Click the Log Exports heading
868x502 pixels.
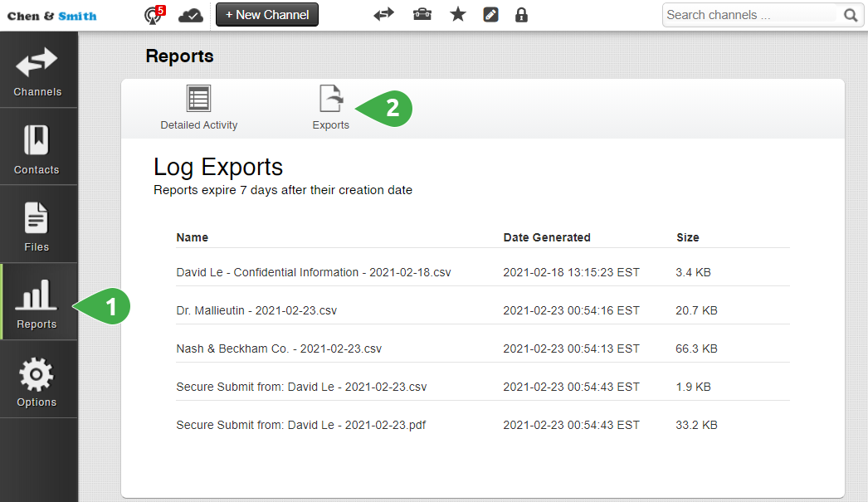218,167
